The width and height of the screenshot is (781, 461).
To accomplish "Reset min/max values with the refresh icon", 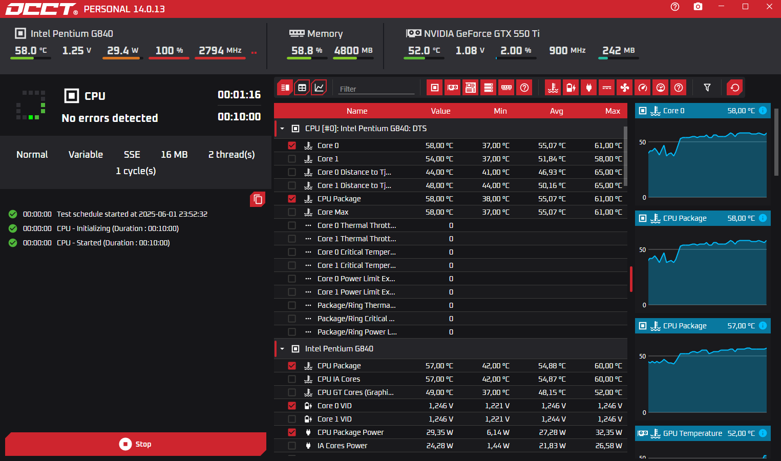I will click(x=735, y=88).
